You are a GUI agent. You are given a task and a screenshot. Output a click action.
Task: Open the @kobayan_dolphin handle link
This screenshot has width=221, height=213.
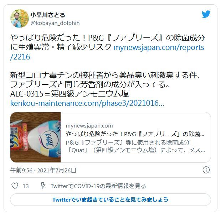[55, 23]
